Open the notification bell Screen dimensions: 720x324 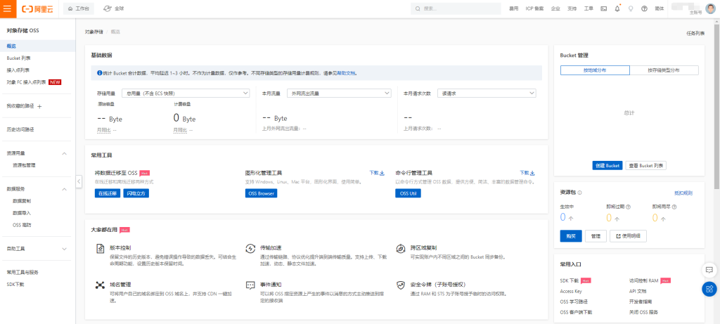[x=617, y=8]
